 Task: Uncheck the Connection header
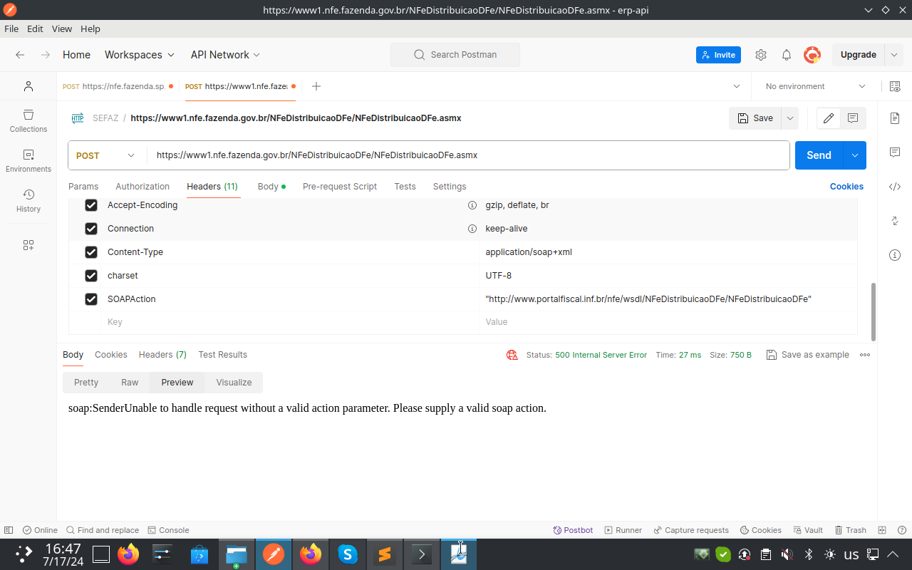coord(91,229)
